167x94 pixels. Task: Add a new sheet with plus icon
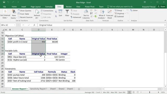click(x=79, y=89)
